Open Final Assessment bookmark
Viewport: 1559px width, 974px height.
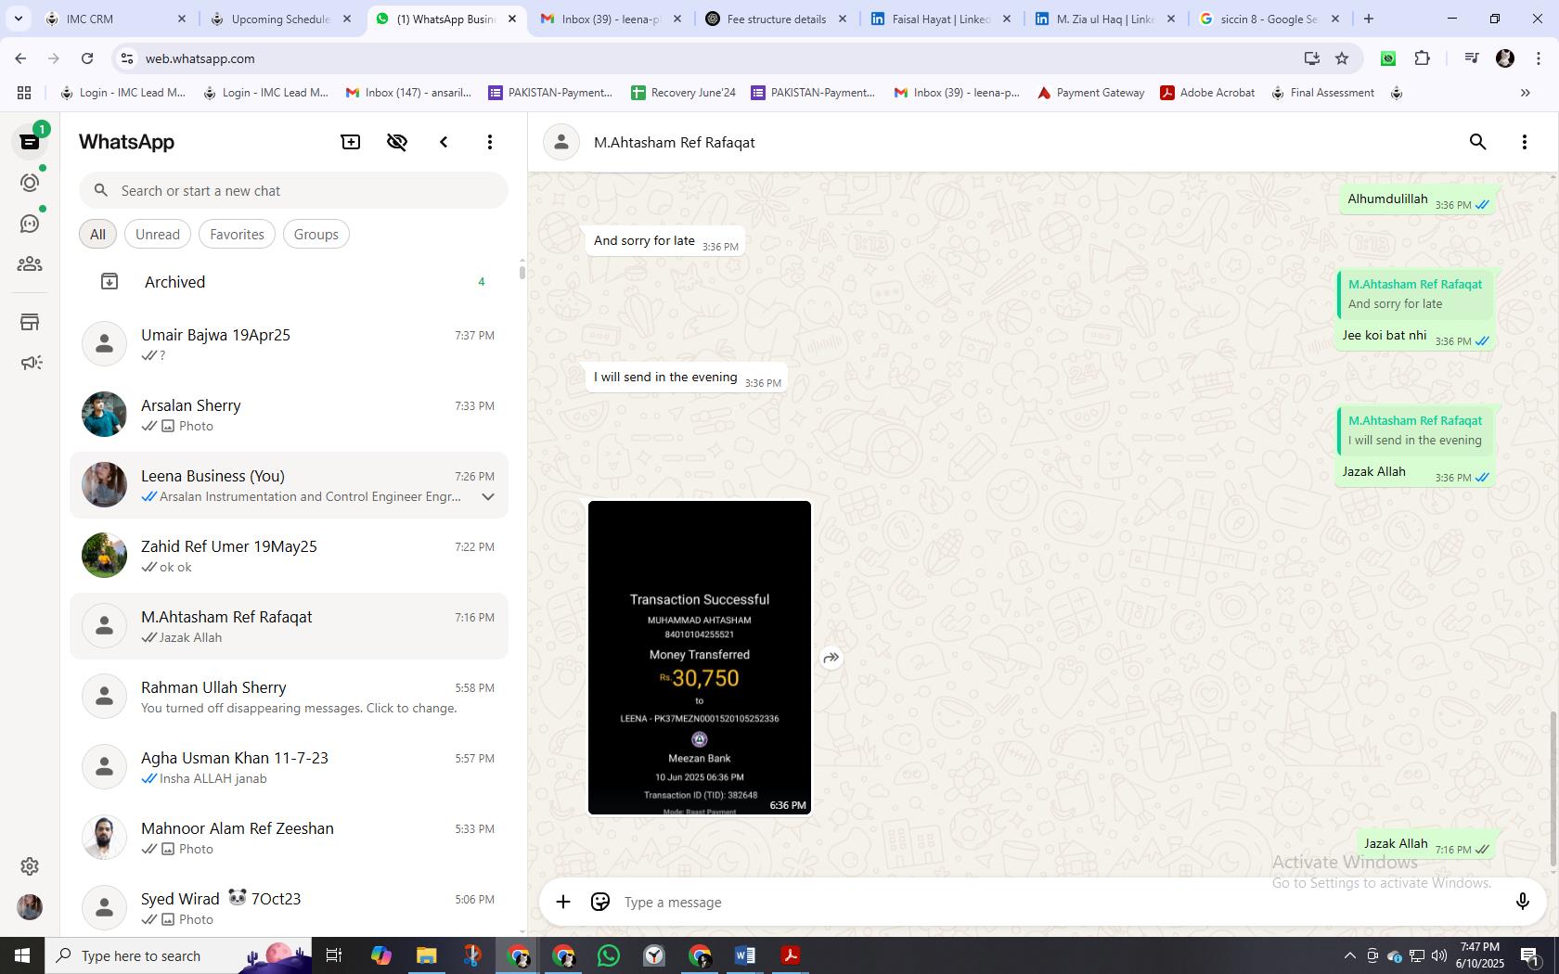click(1322, 93)
